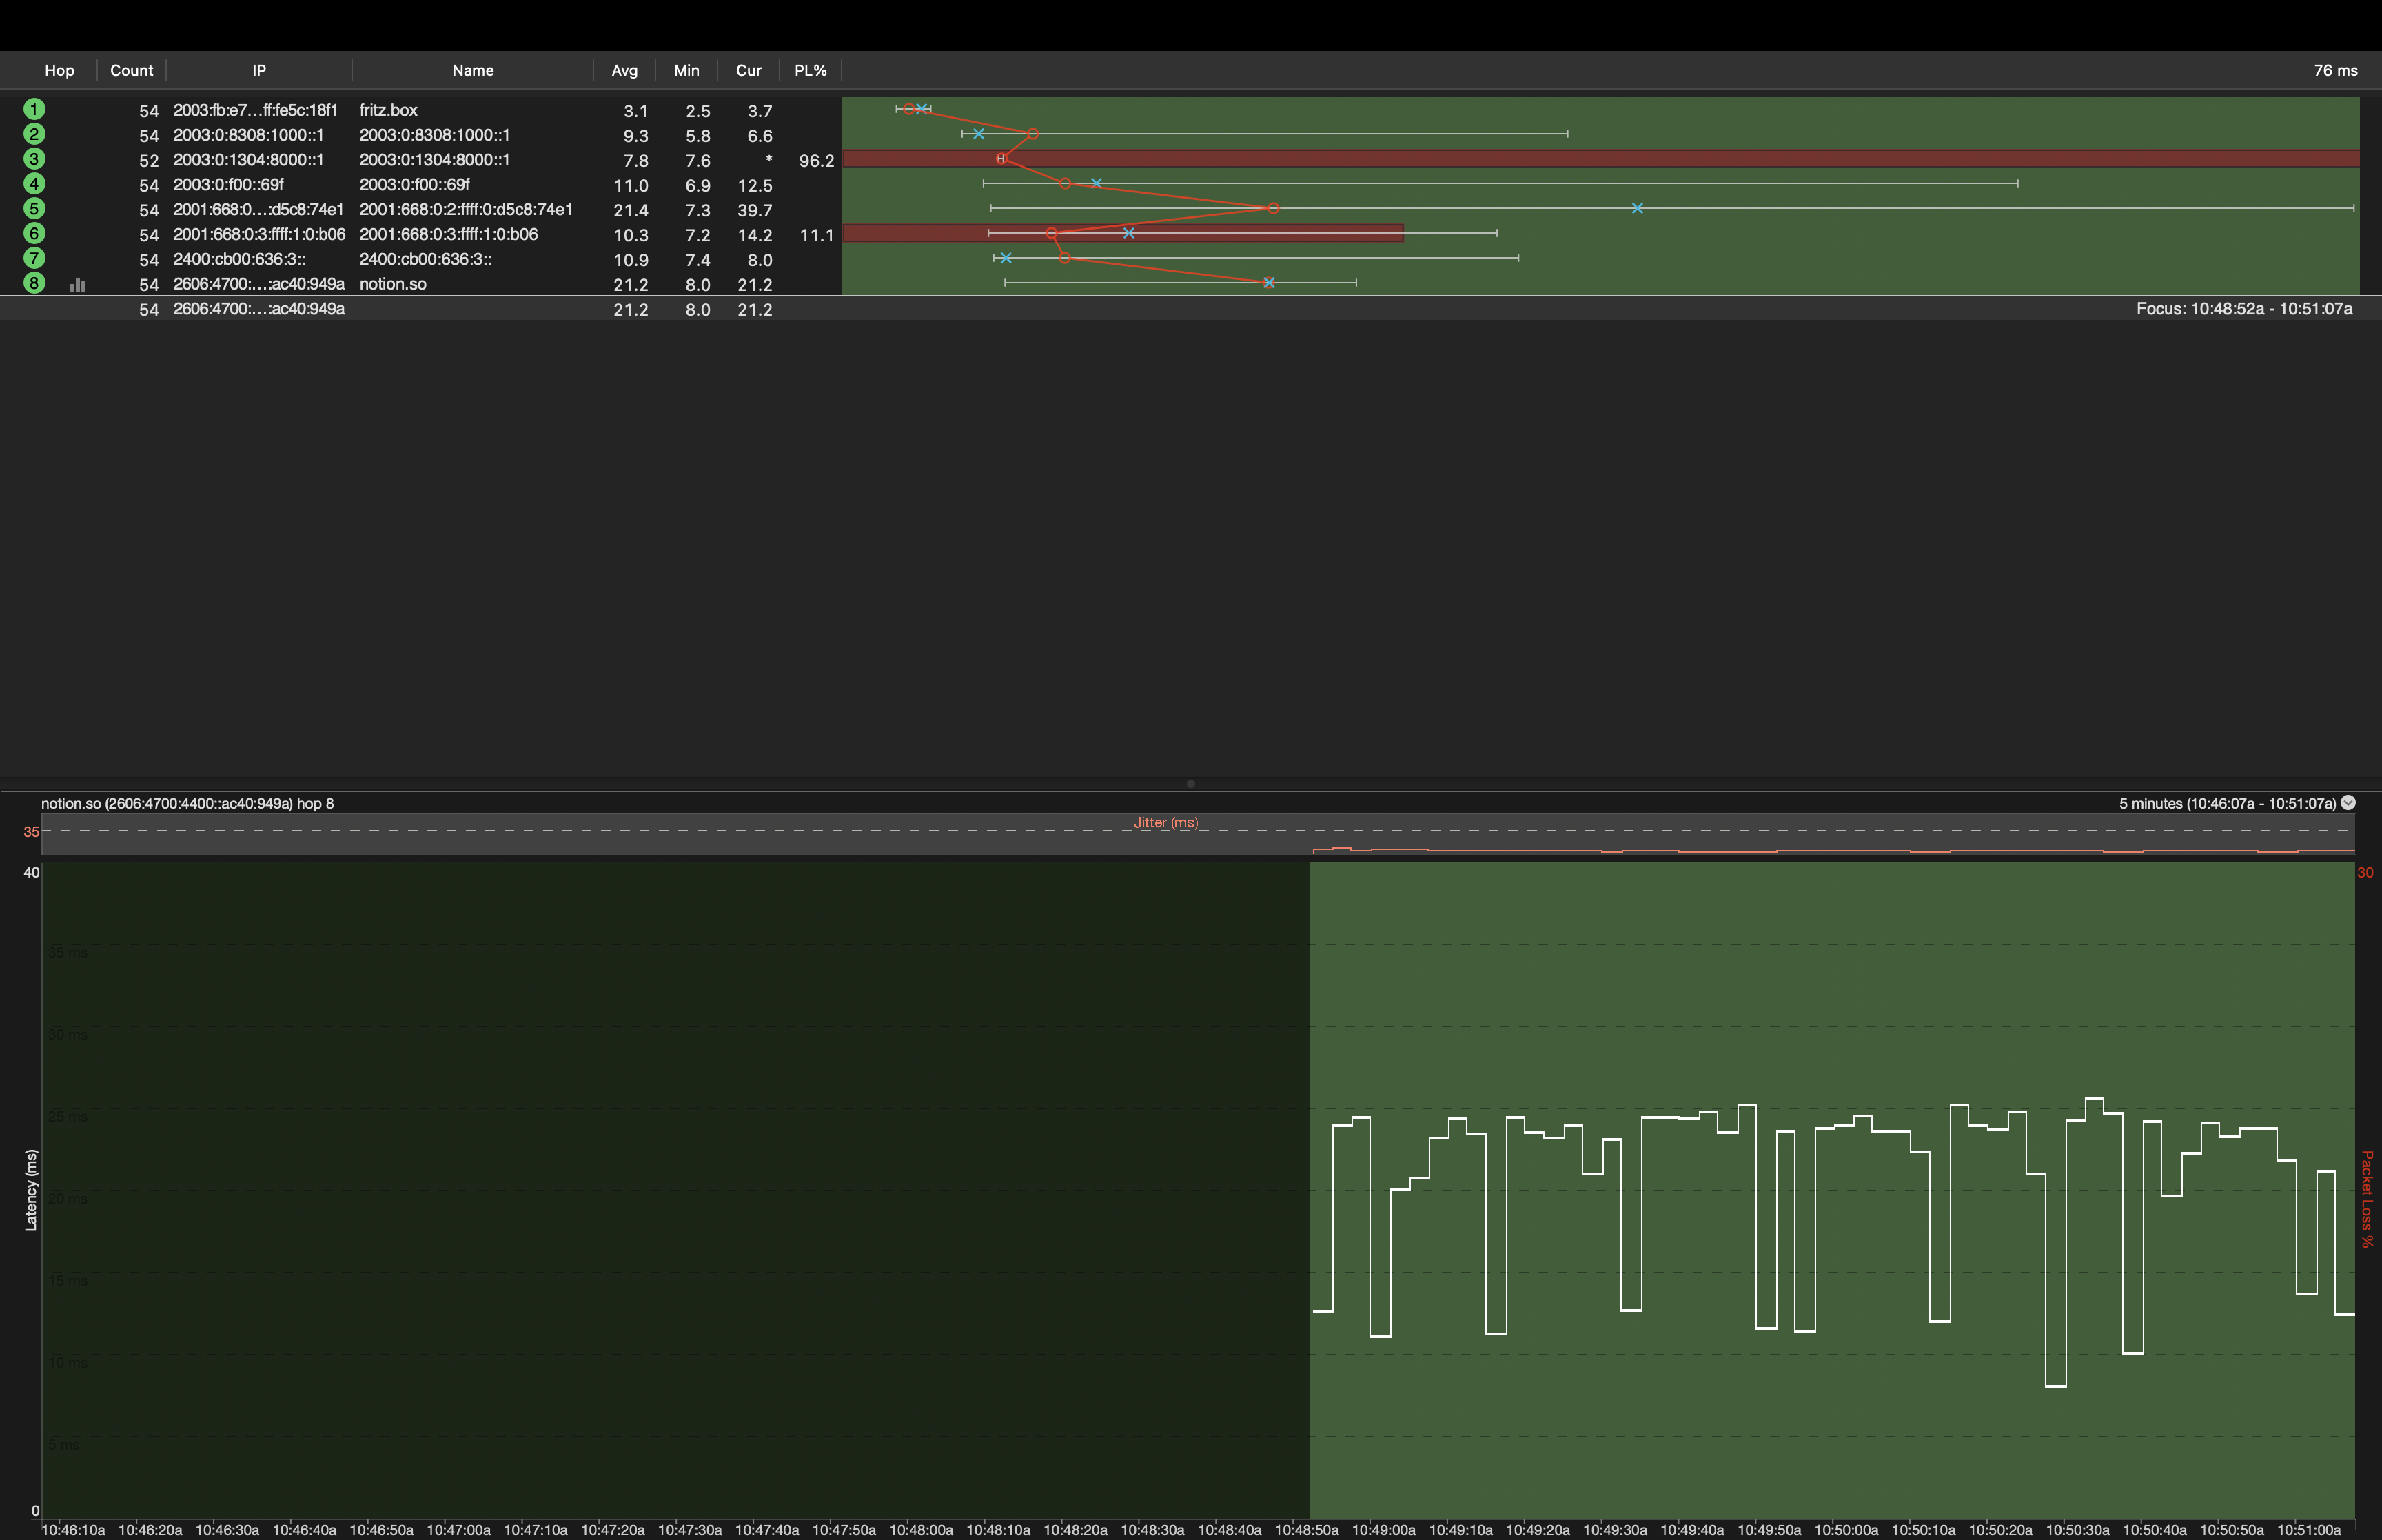The height and width of the screenshot is (1540, 2382).
Task: Click the red 30 packet loss scale value
Action: (x=2365, y=872)
